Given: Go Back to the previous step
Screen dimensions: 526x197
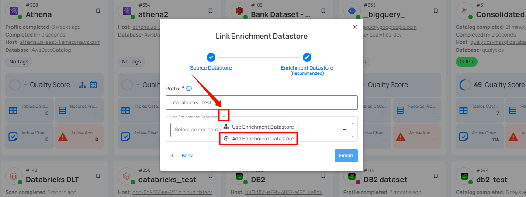Looking at the screenshot, I should pos(182,156).
